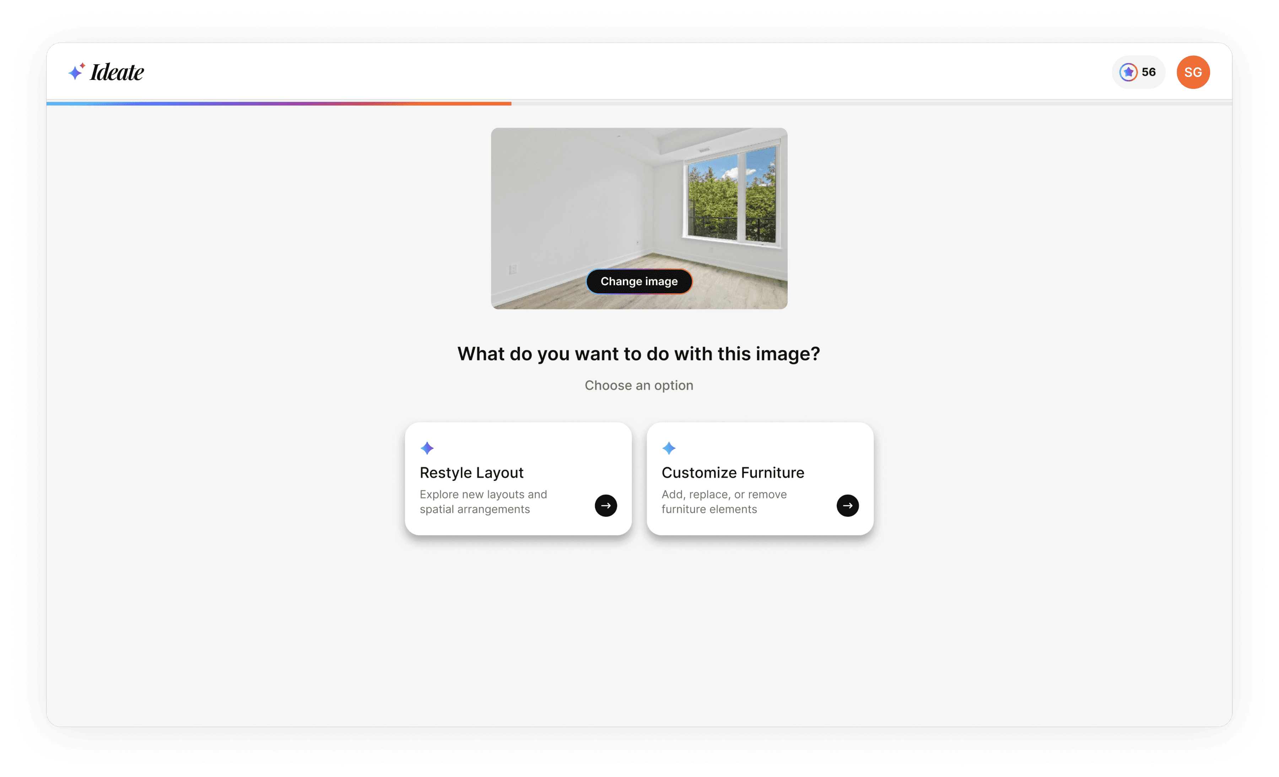Click the 56 credits counter
Image resolution: width=1279 pixels, height=777 pixels.
click(1149, 72)
